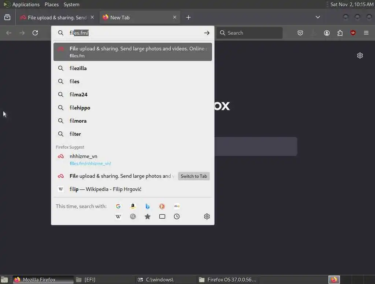Open filip Wikipedia Filip Hrgović suggestion
This screenshot has height=284, width=375.
(133, 189)
